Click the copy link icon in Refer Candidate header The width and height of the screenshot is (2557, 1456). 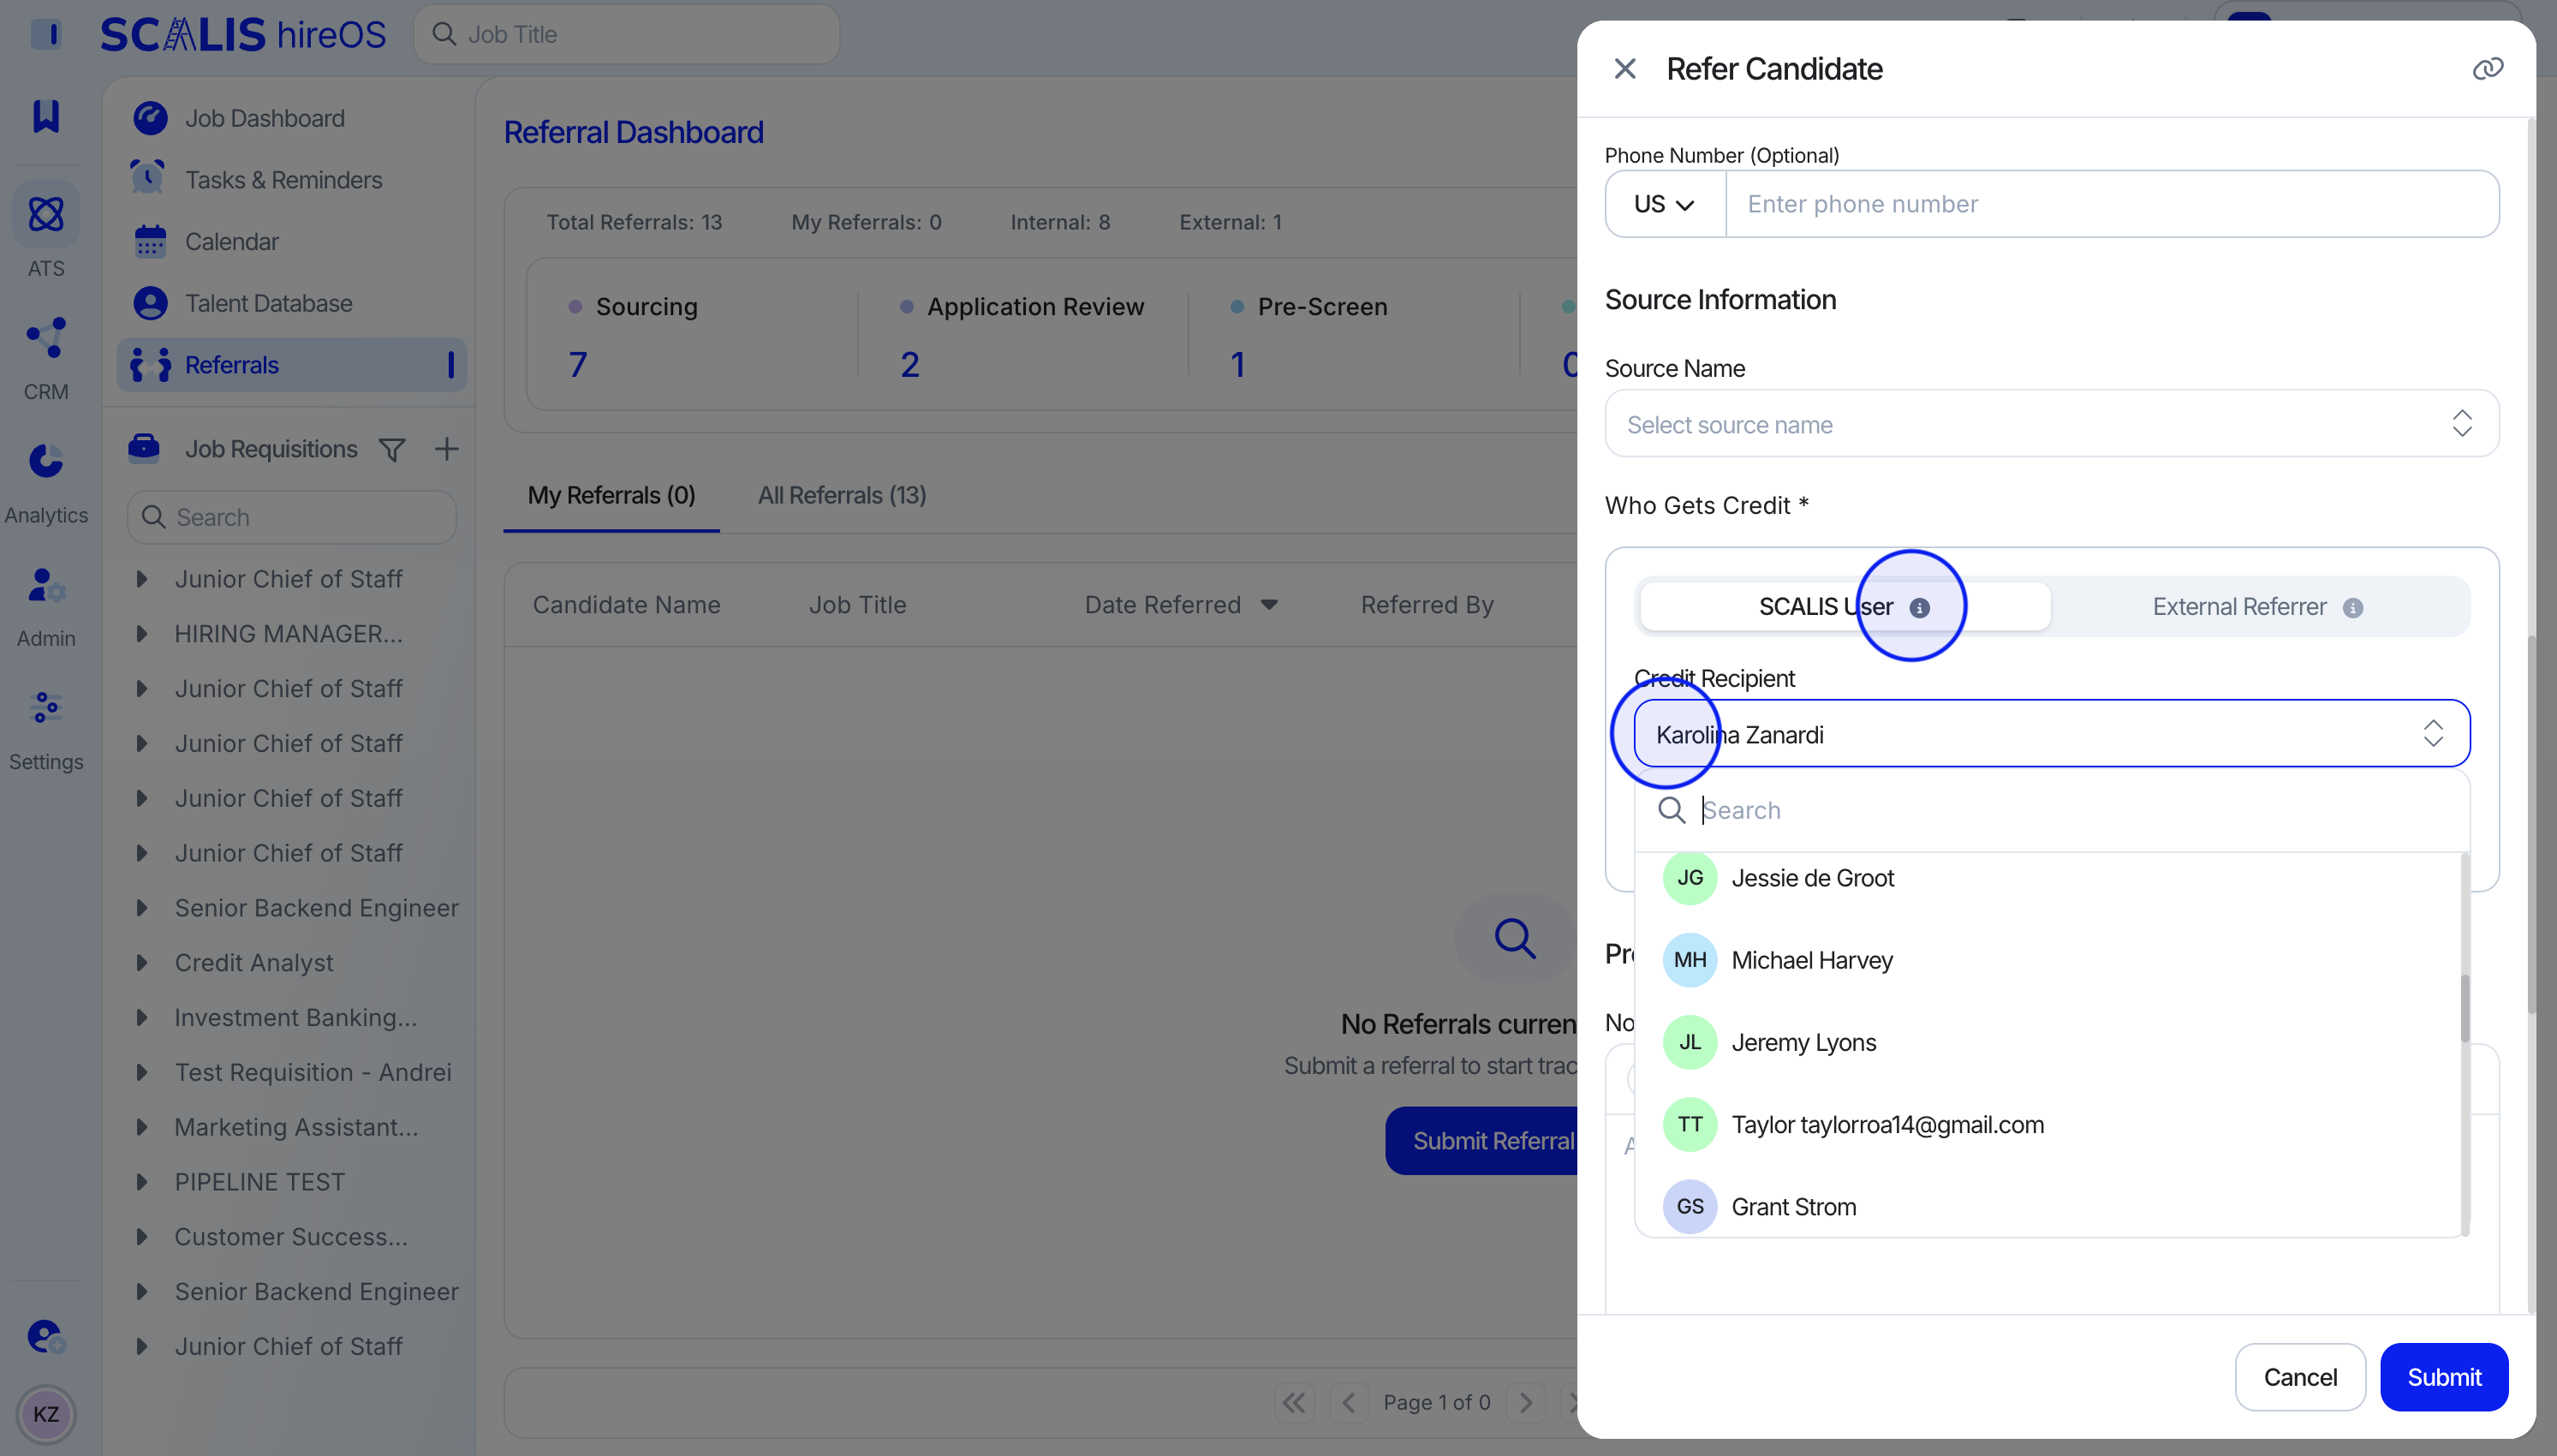point(2486,69)
